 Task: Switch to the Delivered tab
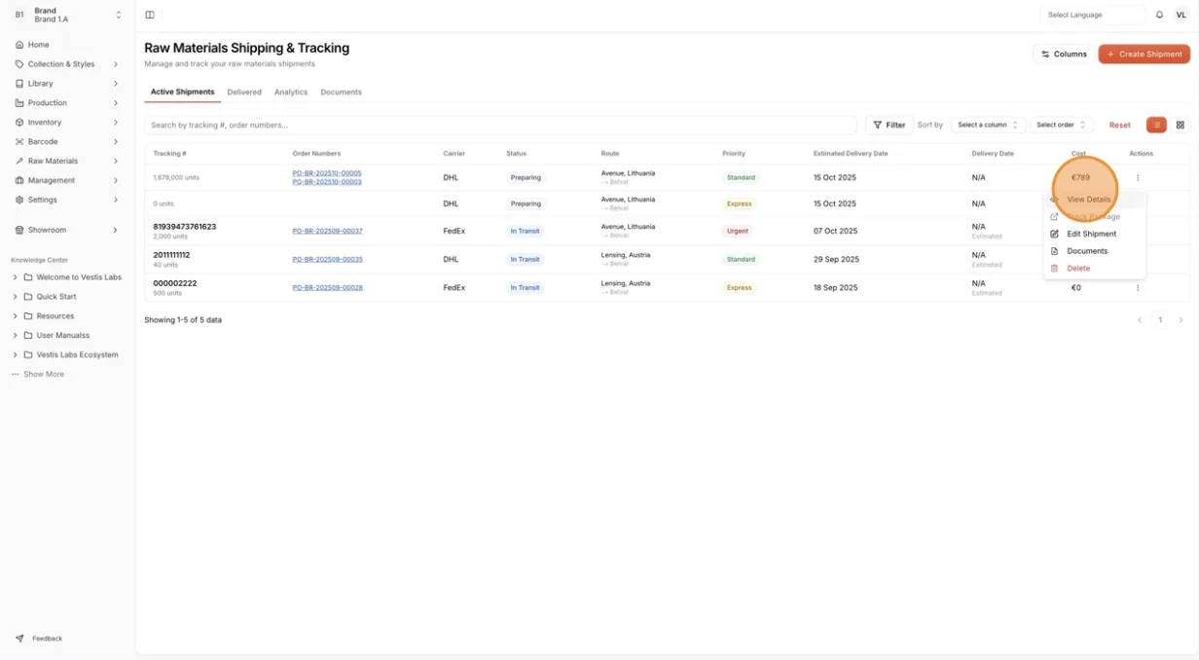(244, 92)
